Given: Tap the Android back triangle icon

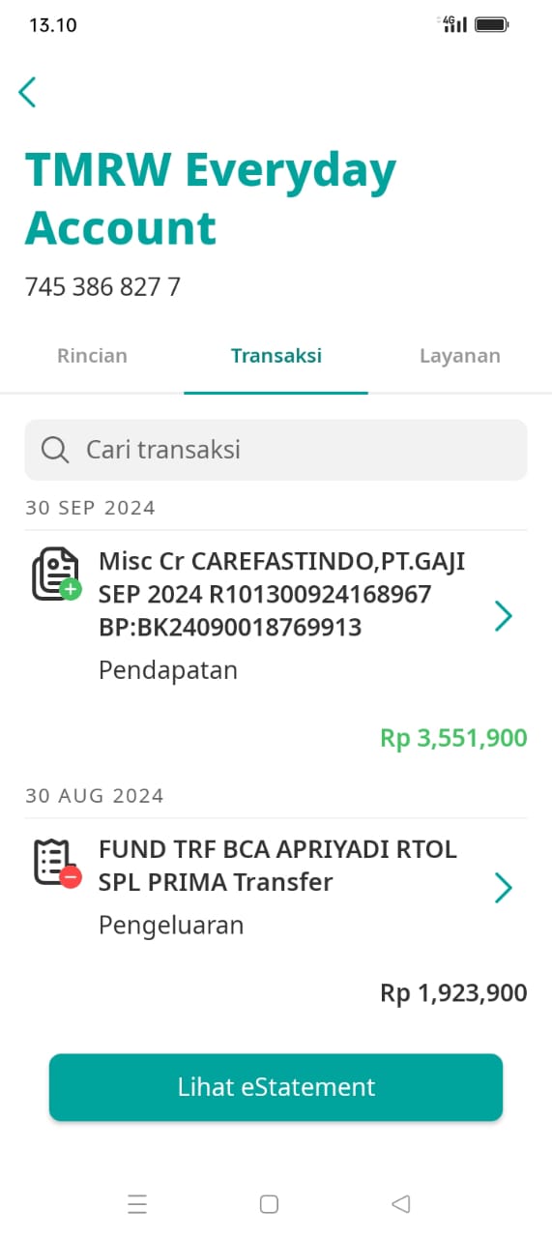Looking at the screenshot, I should (x=401, y=1203).
